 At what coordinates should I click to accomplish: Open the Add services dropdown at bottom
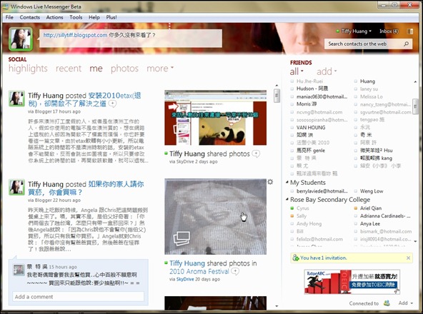tap(405, 303)
